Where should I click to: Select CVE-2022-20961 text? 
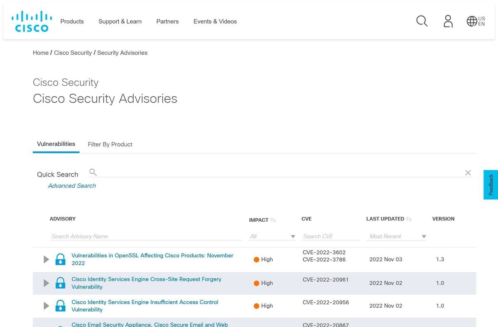click(x=326, y=280)
